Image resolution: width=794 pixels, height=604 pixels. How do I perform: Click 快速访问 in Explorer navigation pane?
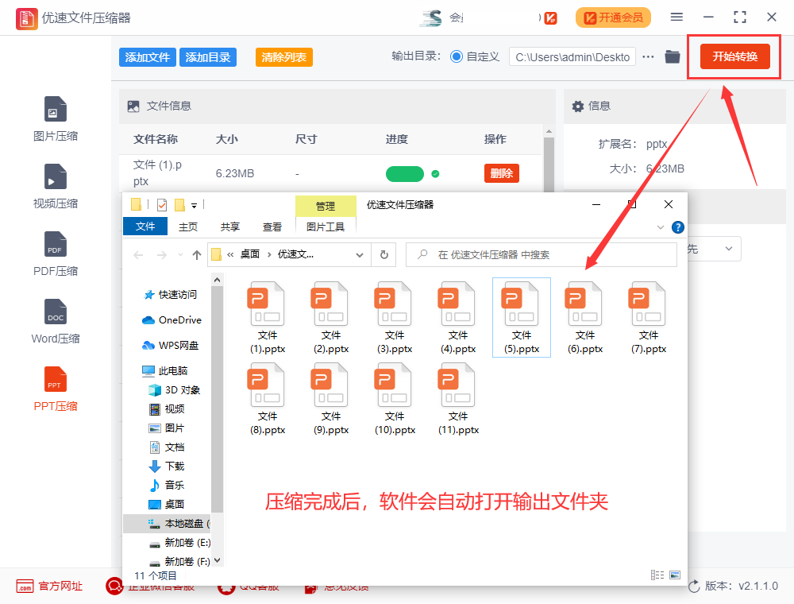coord(171,294)
